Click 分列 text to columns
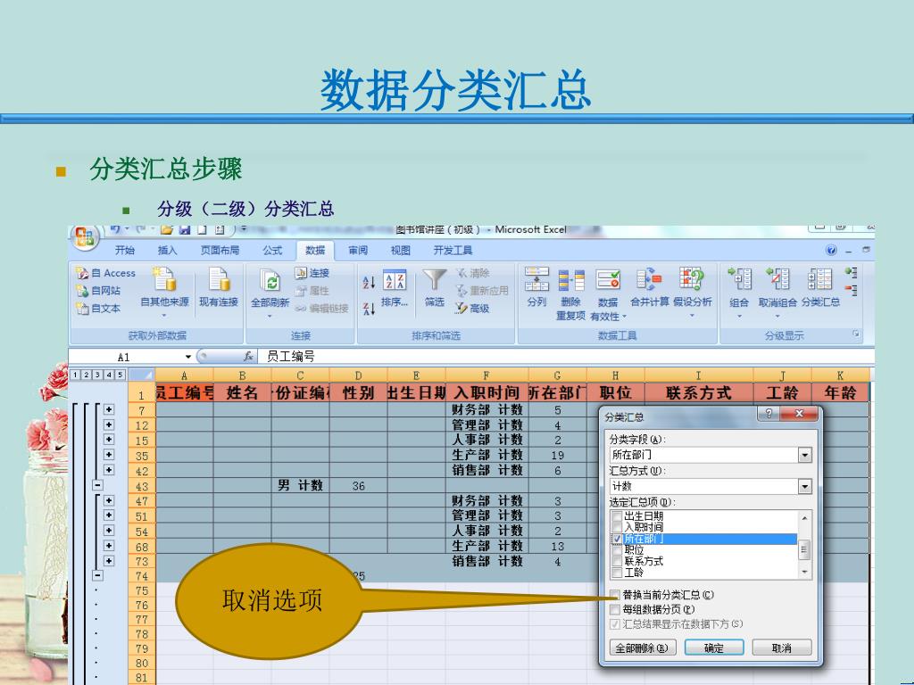Image resolution: width=914 pixels, height=685 pixels. pyautogui.click(x=536, y=286)
